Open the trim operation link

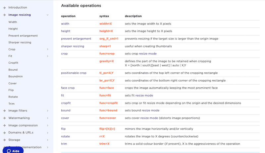coord(64,144)
